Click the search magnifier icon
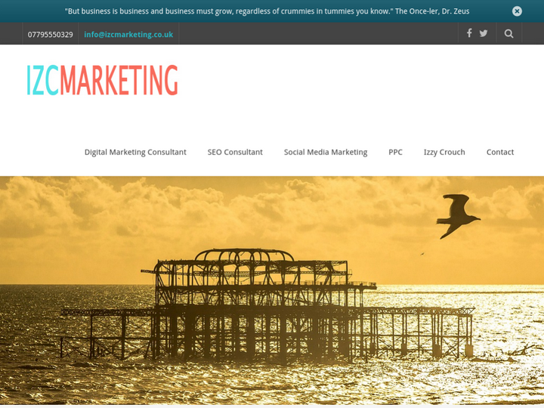The image size is (544, 408). (508, 34)
